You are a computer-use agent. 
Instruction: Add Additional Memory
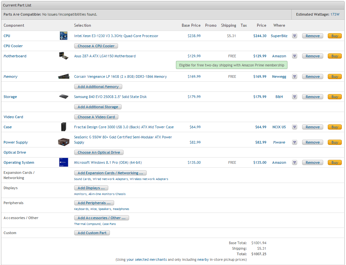click(98, 87)
